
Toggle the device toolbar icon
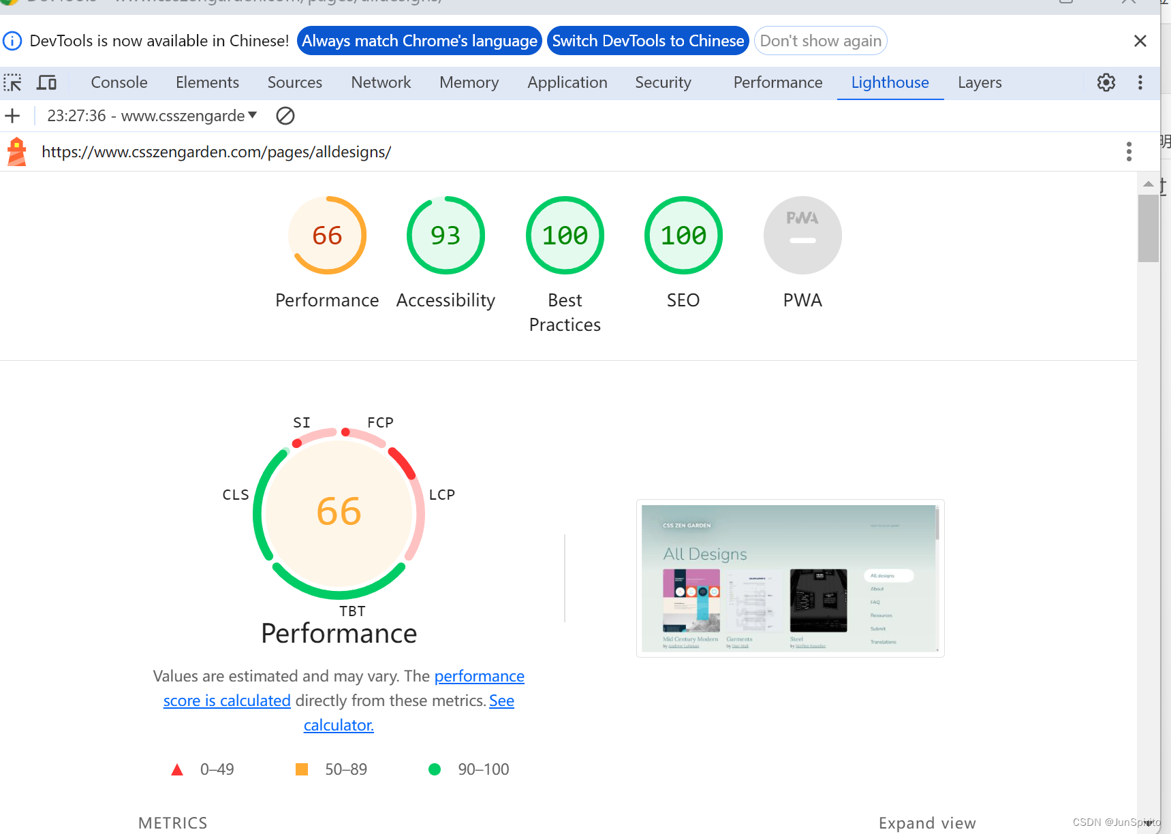pos(46,82)
